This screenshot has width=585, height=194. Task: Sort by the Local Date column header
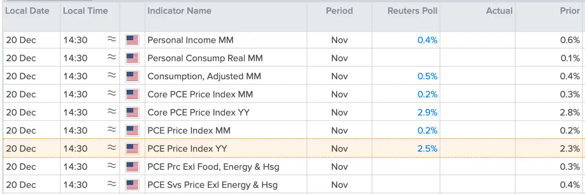(27, 11)
